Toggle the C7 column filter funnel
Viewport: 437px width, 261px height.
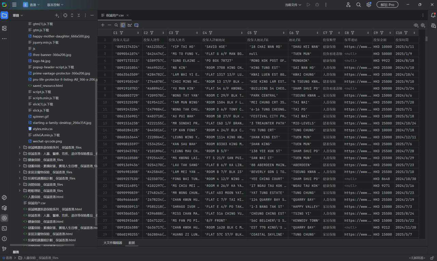pyautogui.click(x=331, y=33)
